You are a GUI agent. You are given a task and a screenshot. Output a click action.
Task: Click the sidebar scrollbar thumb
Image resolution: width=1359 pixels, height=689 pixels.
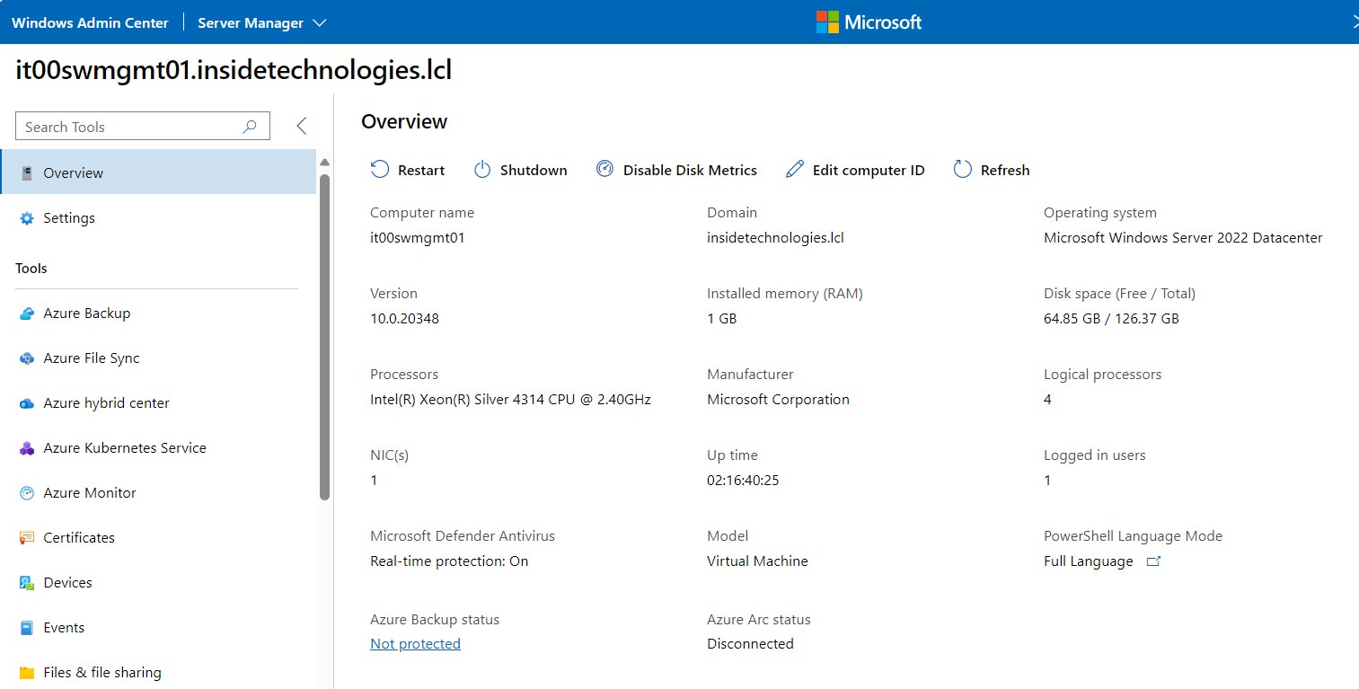(x=324, y=337)
